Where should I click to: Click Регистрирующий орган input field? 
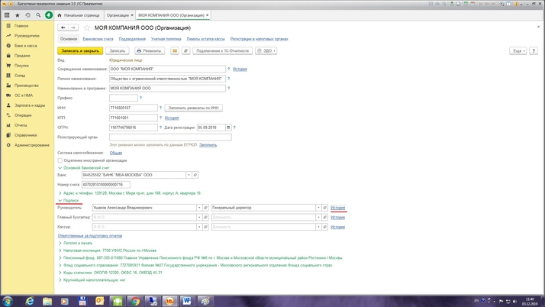click(170, 137)
